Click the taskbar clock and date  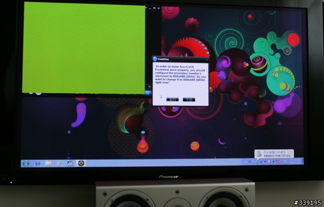click(x=295, y=161)
